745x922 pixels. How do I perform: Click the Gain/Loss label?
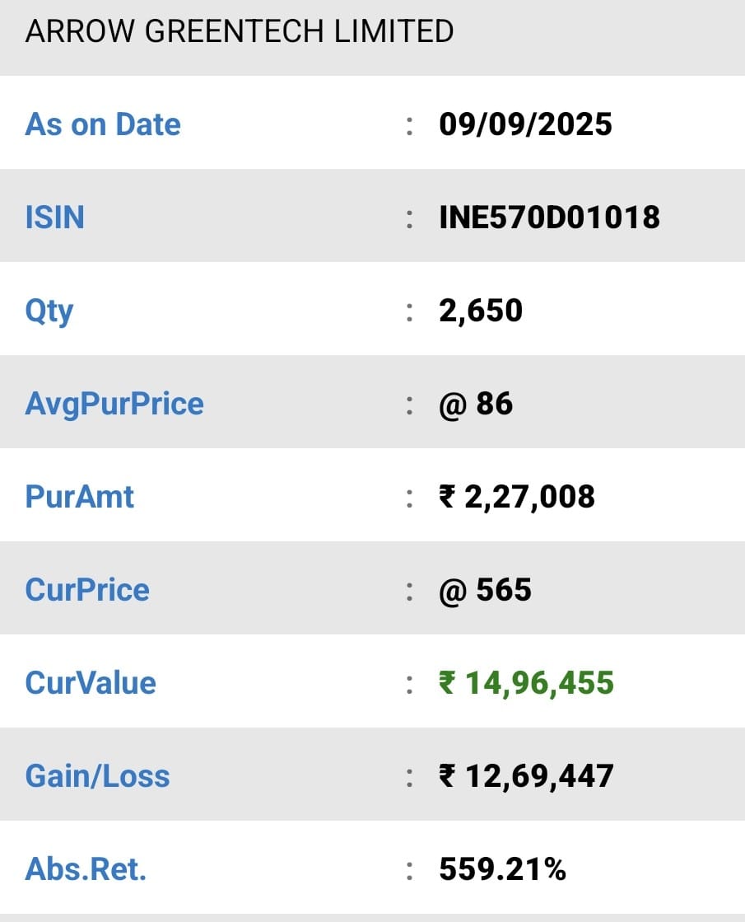97,776
